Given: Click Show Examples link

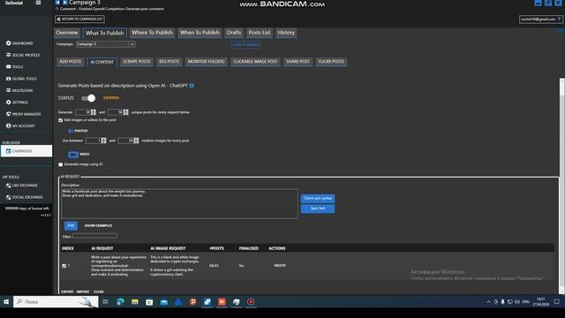Looking at the screenshot, I should click(98, 226).
